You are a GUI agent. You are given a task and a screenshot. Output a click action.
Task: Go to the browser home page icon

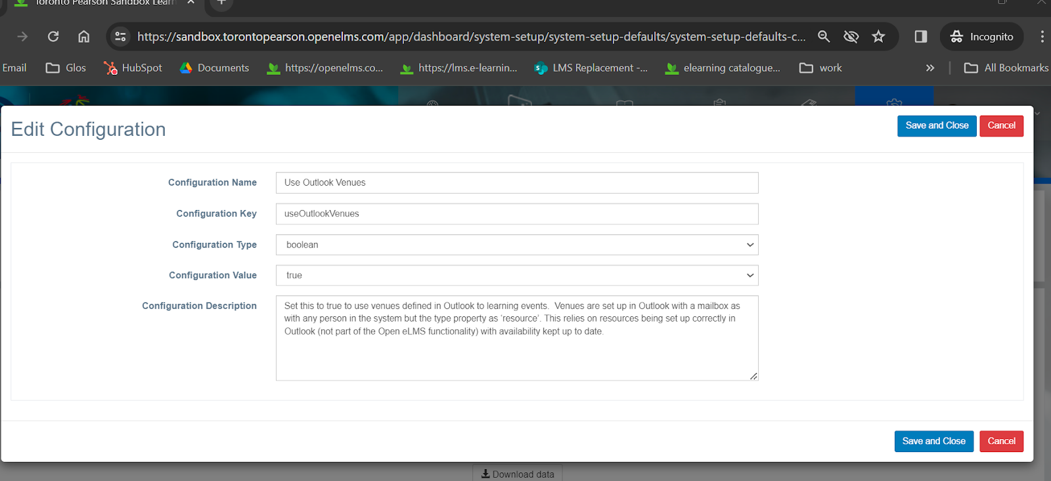[x=83, y=36]
